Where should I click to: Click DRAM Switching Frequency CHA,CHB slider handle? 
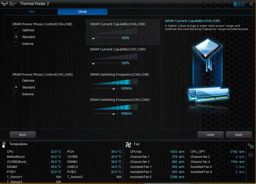coord(114,89)
